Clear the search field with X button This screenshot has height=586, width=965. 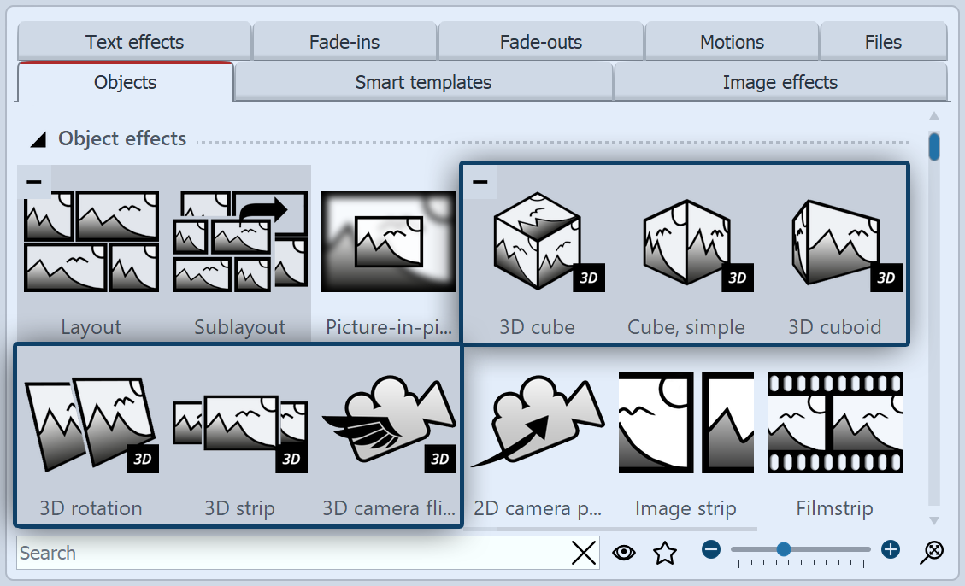[x=584, y=553]
